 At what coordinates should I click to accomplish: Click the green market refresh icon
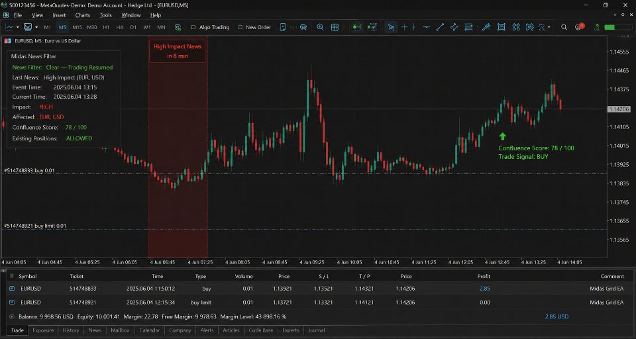(x=178, y=27)
